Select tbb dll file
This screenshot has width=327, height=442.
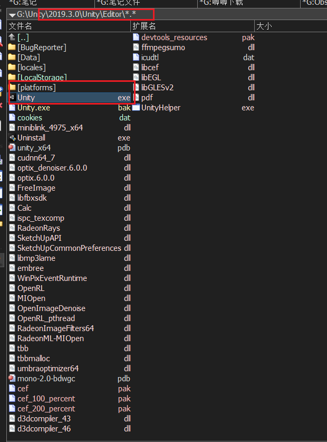[70, 349]
